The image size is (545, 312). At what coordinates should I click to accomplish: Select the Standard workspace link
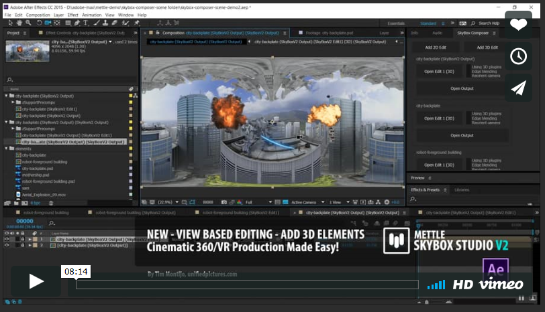428,23
